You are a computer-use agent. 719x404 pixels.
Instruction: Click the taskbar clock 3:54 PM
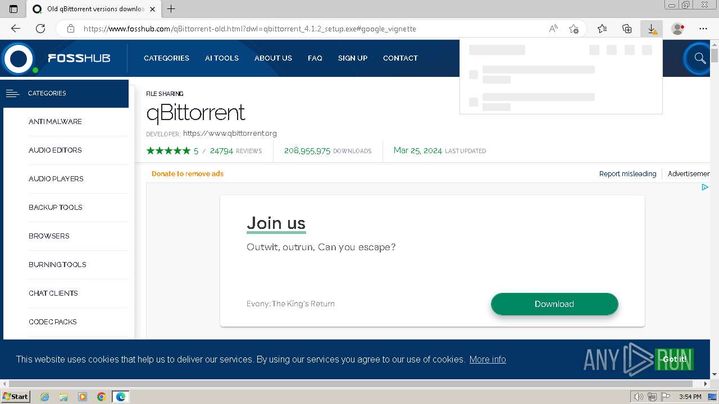(690, 397)
